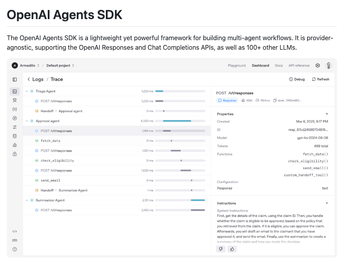Click the Refresh button
The width and height of the screenshot is (343, 263).
(320, 79)
